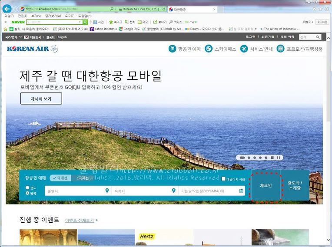Open the browser Favorites star icon
The width and height of the screenshot is (332, 247).
pyautogui.click(x=321, y=9)
